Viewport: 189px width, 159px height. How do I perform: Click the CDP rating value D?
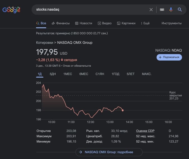click(x=170, y=131)
